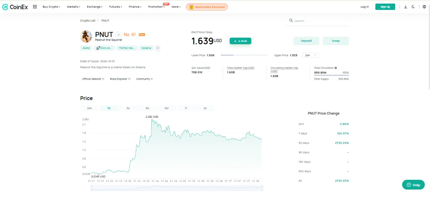This screenshot has width=430, height=201.
Task: Open Buy Crypto dropdown menu
Action: (51, 7)
